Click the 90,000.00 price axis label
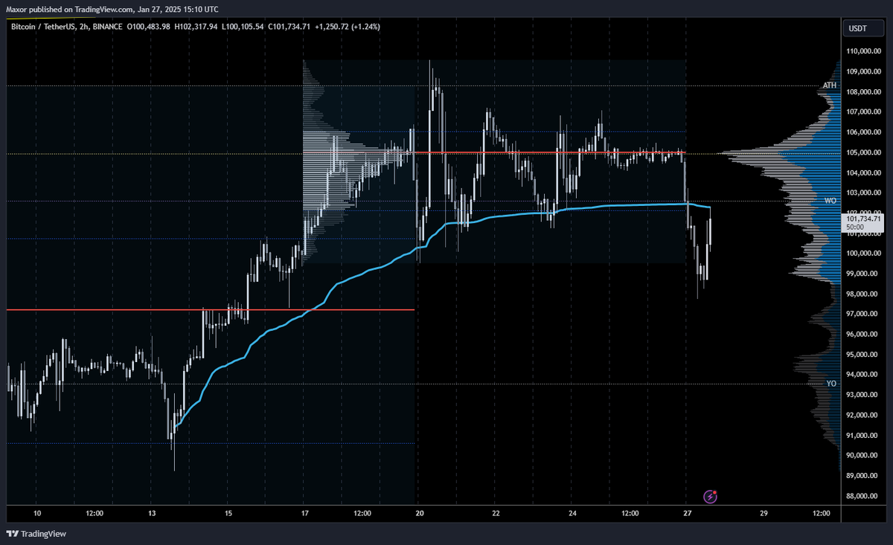Viewport: 893px width, 545px height. [x=863, y=456]
